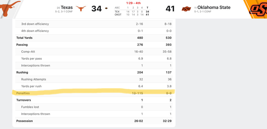Click the 3rd down efficiency row label
The width and height of the screenshot is (267, 129).
(x=35, y=24)
